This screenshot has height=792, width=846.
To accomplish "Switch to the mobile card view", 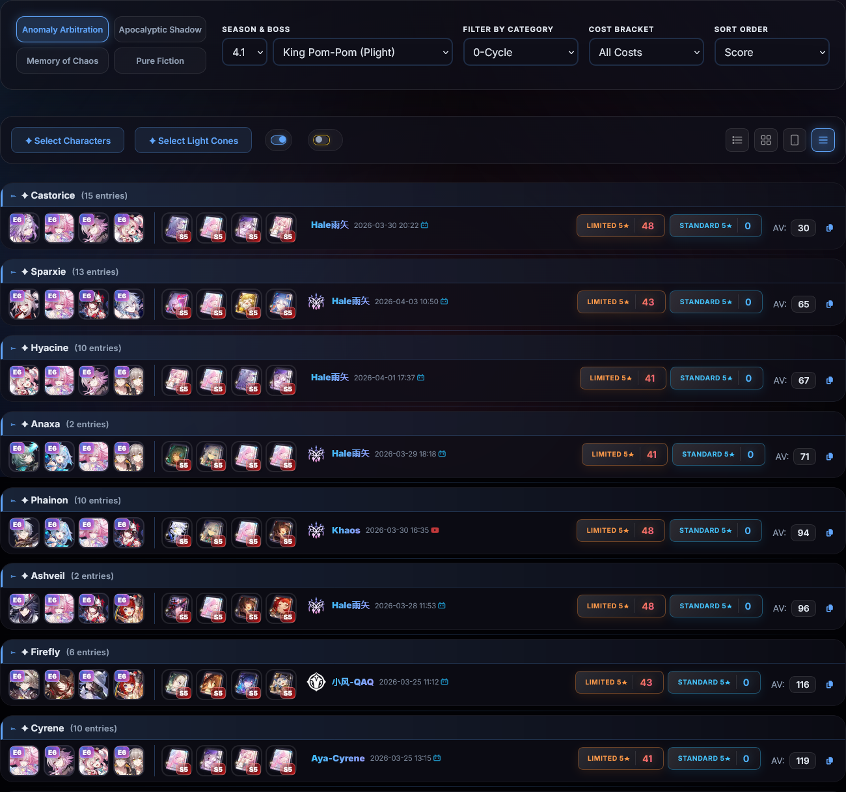I will 795,140.
